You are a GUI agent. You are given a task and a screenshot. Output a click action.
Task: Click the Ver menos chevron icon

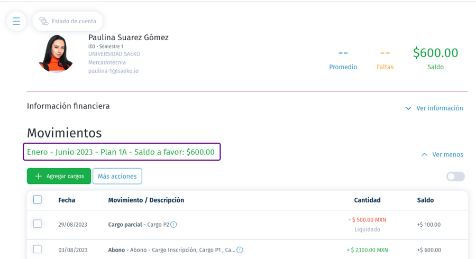click(424, 155)
